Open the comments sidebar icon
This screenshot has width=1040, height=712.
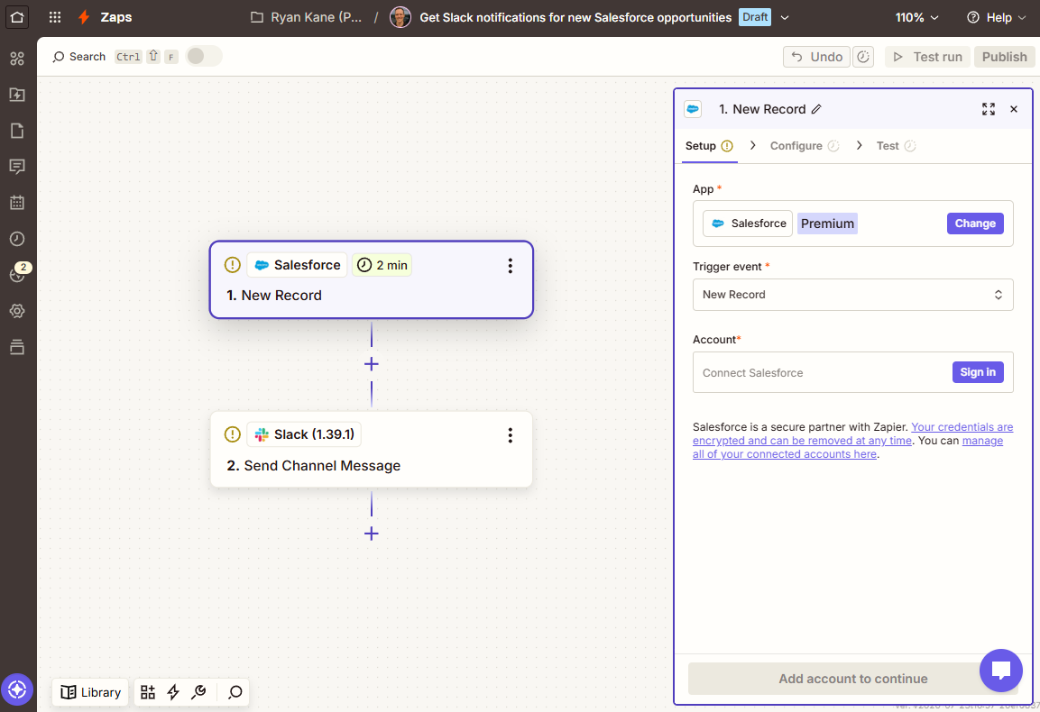(x=17, y=166)
